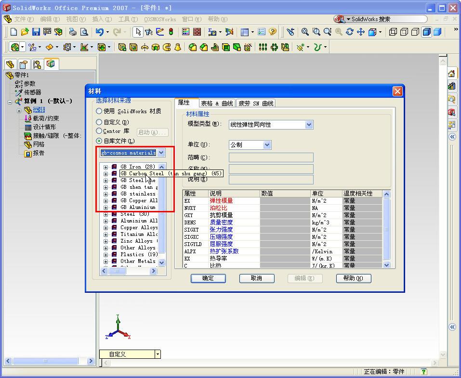Select the Pan four-arrow icon
The image size is (461, 378).
361,32
